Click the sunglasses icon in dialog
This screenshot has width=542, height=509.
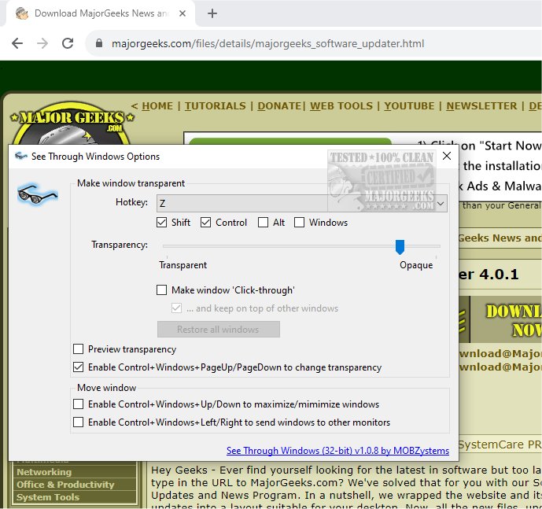pyautogui.click(x=37, y=194)
